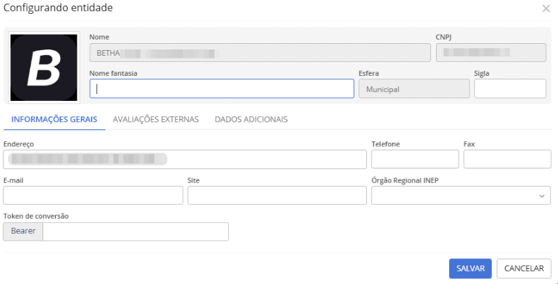This screenshot has height=284, width=558.
Task: Click the read-only Nome field
Action: (x=259, y=52)
